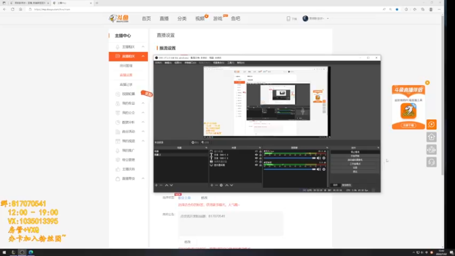The image size is (455, 256).
Task: Remove selected source with minus icon
Action: [217, 185]
